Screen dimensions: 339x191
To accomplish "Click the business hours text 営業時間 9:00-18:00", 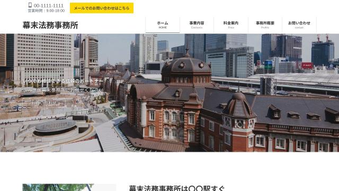I will pos(46,11).
